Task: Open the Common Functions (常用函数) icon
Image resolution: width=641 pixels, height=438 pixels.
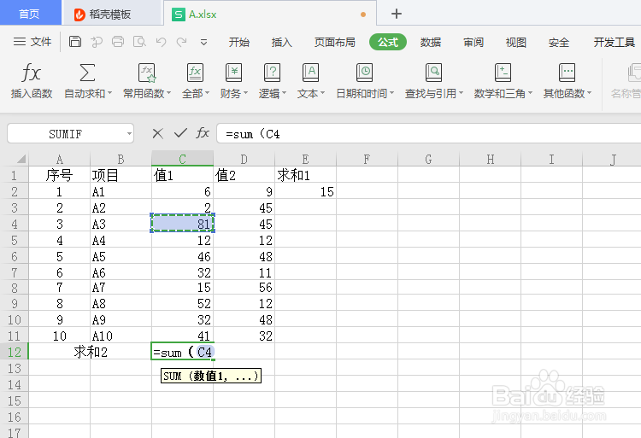Action: tap(146, 73)
